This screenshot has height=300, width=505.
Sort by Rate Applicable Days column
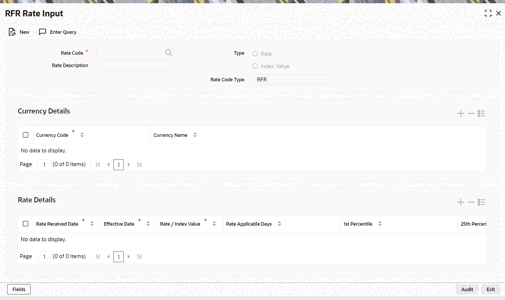point(279,224)
